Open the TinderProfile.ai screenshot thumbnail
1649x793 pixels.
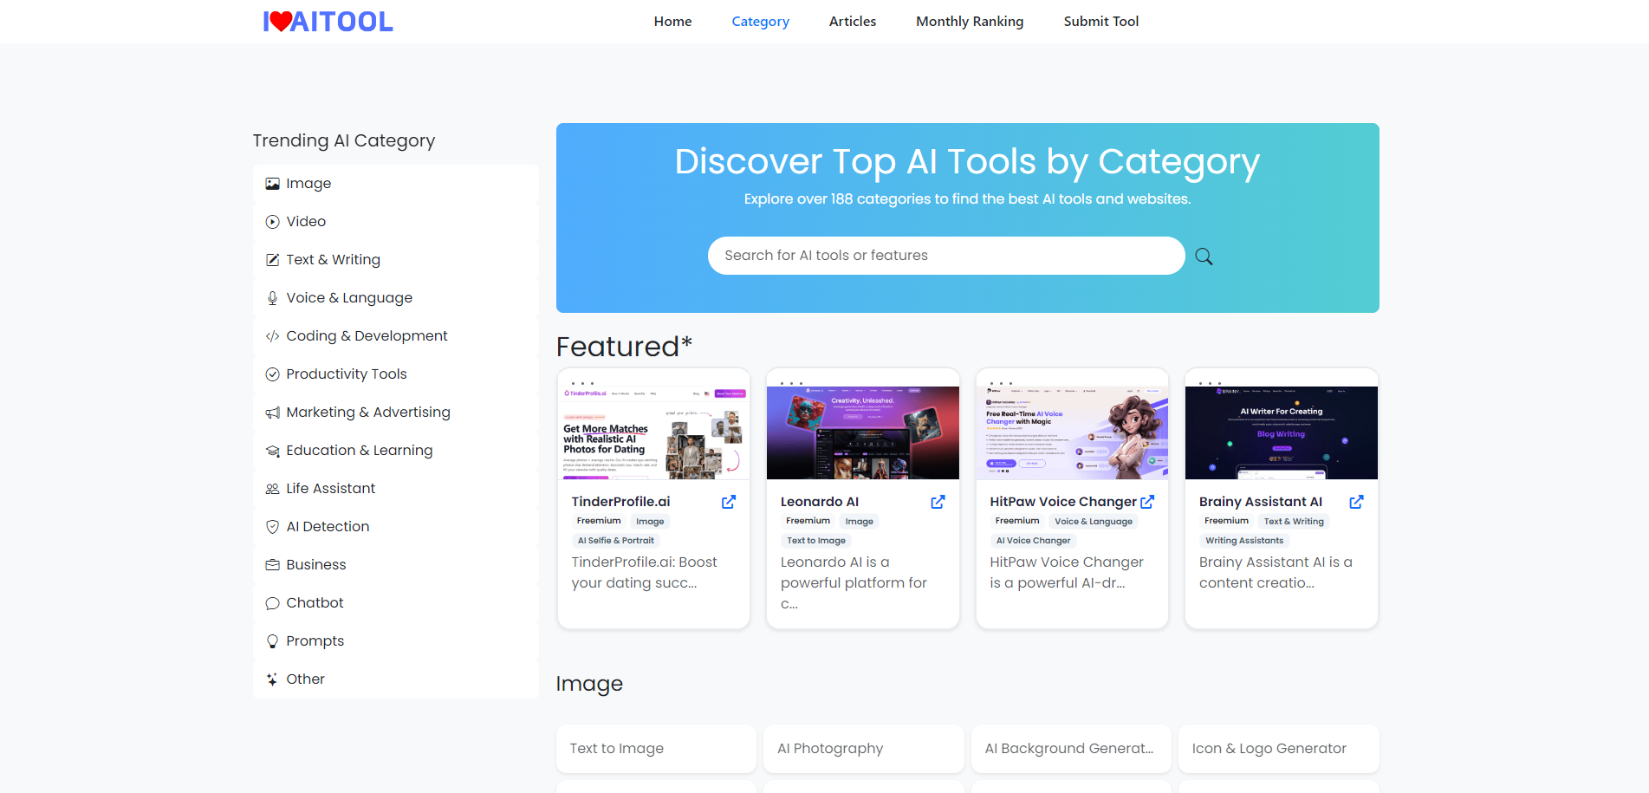(x=654, y=432)
